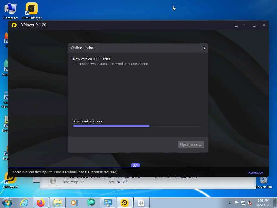277x208 pixels.
Task: Click the Action Center flag icon
Action: click(x=236, y=203)
